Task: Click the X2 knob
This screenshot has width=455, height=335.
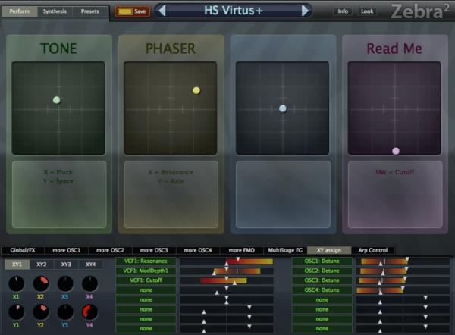Action: click(41, 283)
